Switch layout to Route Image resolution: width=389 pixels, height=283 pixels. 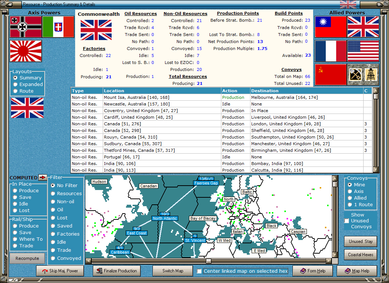[15, 91]
